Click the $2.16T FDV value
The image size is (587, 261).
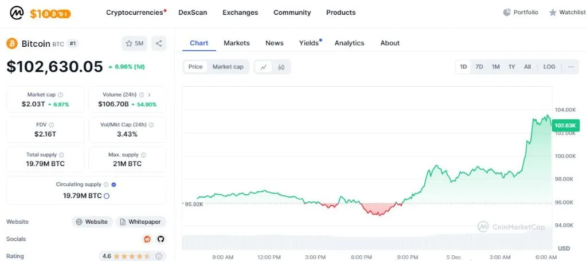45,134
